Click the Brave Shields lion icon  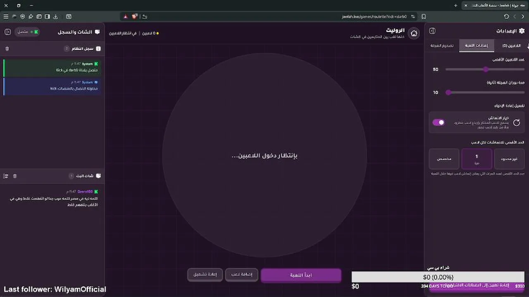click(134, 16)
